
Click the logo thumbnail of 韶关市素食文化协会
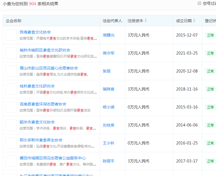(x=11, y=125)
